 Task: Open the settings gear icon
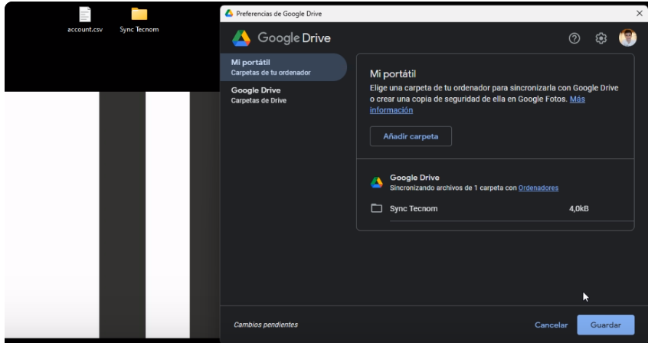coord(601,38)
